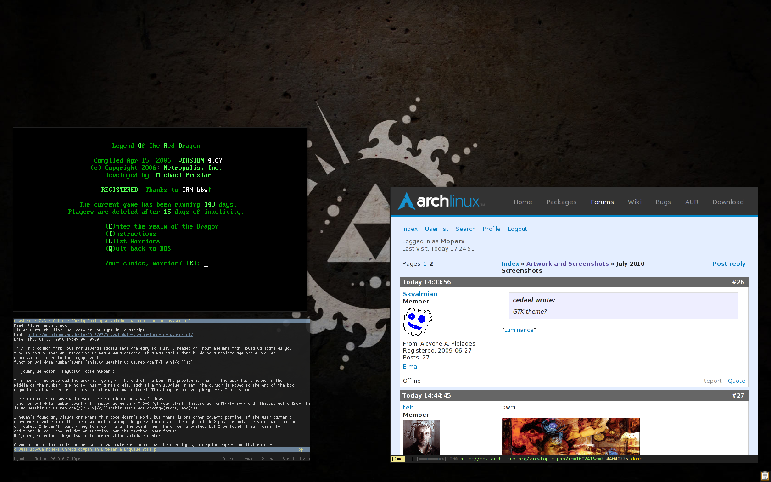The image size is (771, 482).
Task: Quote Skyalmian's post
Action: 736,381
